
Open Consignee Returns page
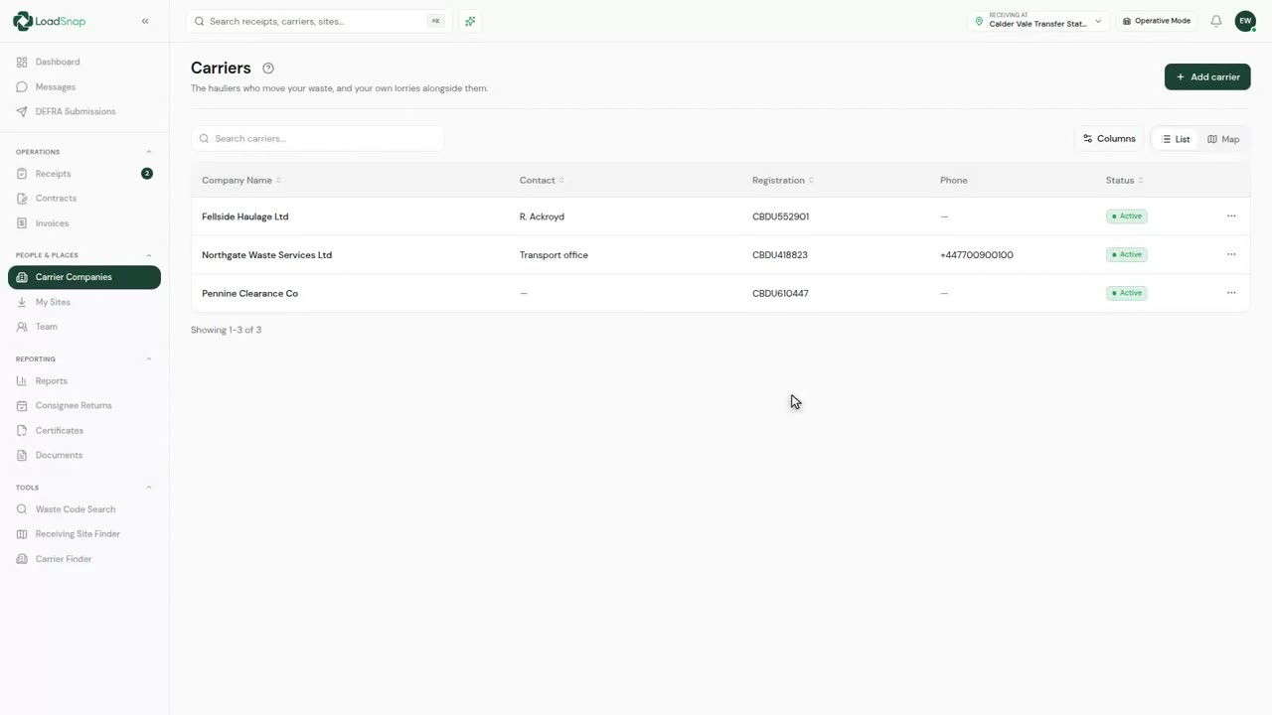[x=84, y=405]
